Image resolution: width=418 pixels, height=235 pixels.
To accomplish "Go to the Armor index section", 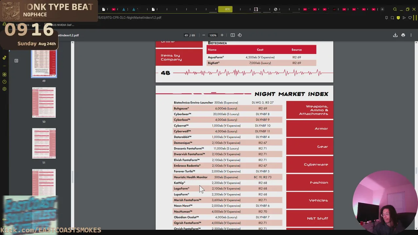I will coord(310,129).
